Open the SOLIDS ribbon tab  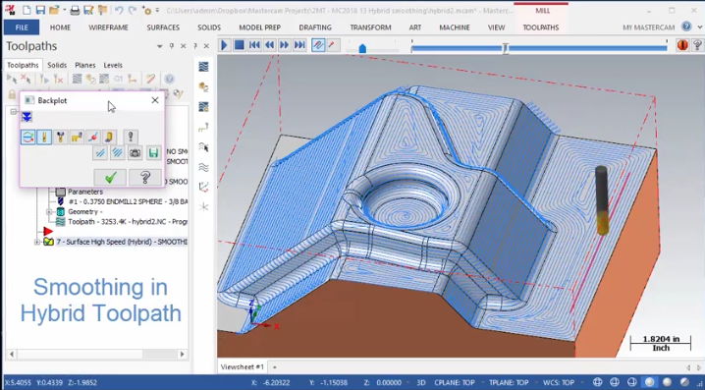[209, 28]
